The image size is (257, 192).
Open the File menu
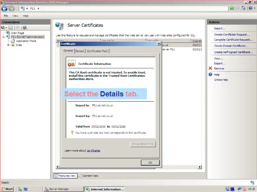click(x=6, y=16)
